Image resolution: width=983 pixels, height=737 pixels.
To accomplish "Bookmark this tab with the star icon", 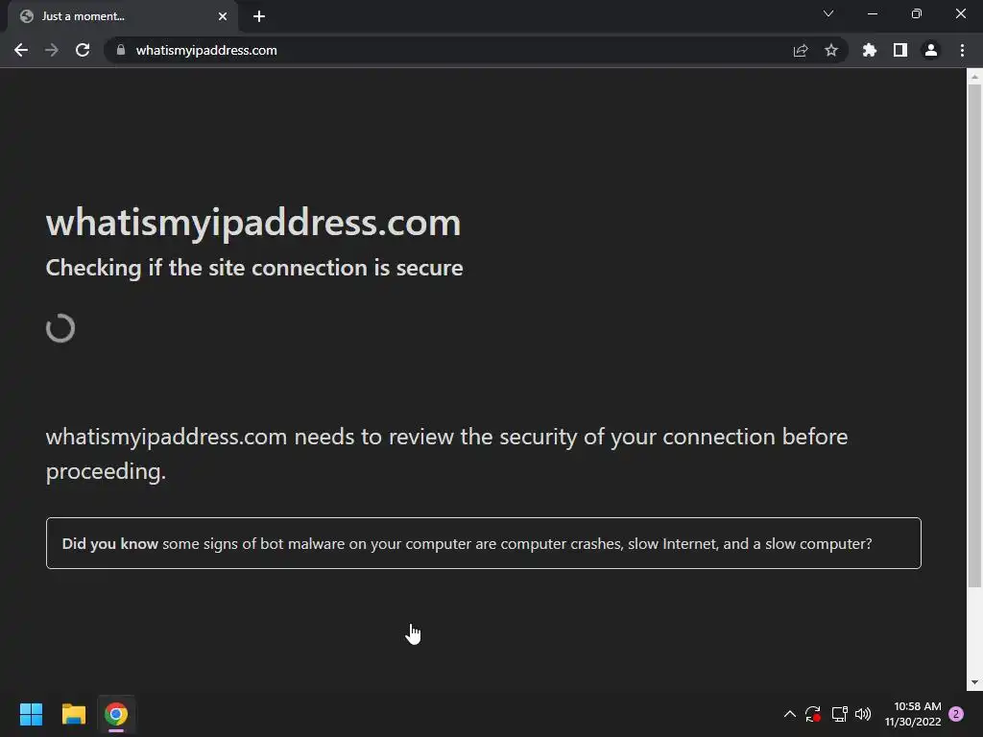I will 831,50.
